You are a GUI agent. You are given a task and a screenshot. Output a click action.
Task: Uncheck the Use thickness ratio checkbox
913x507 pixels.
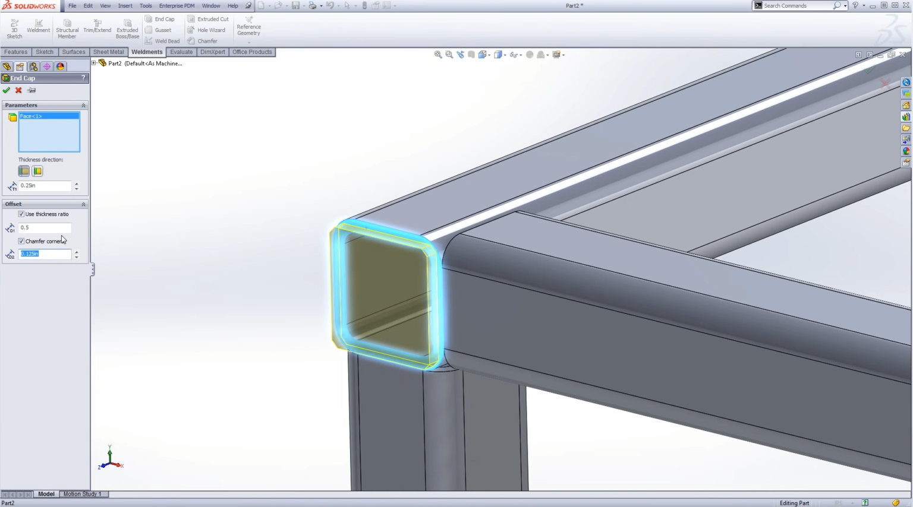click(21, 214)
